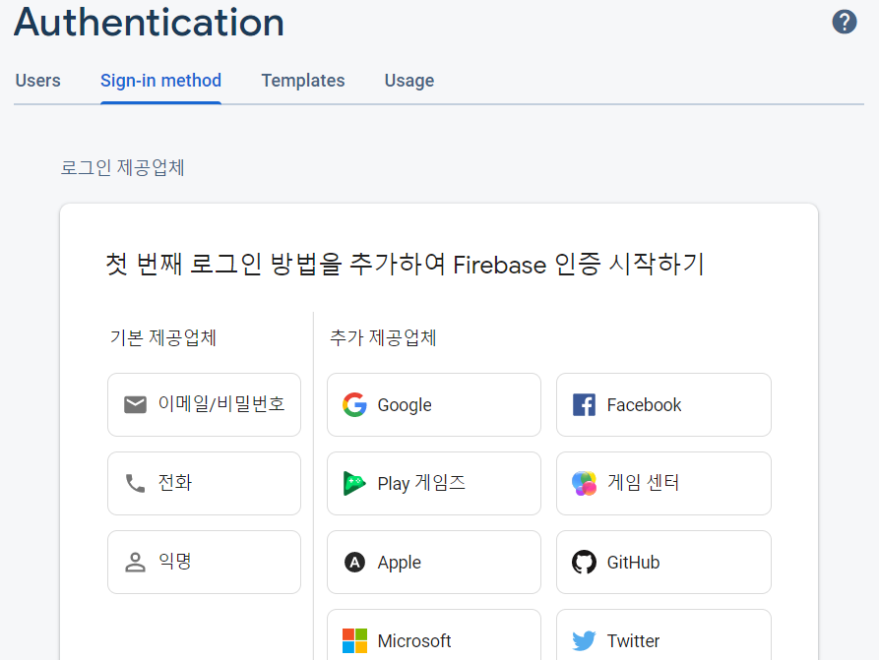
Task: Select the Sign-in method tab
Action: point(160,81)
